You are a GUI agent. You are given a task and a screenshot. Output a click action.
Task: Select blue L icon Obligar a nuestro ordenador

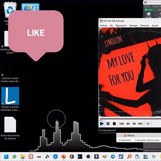[x=10, y=99]
